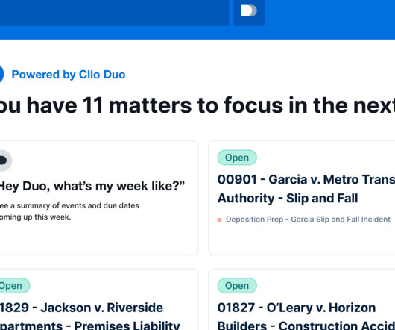Open matter 01827 O'Leary v. Horizon Builders

point(306,315)
